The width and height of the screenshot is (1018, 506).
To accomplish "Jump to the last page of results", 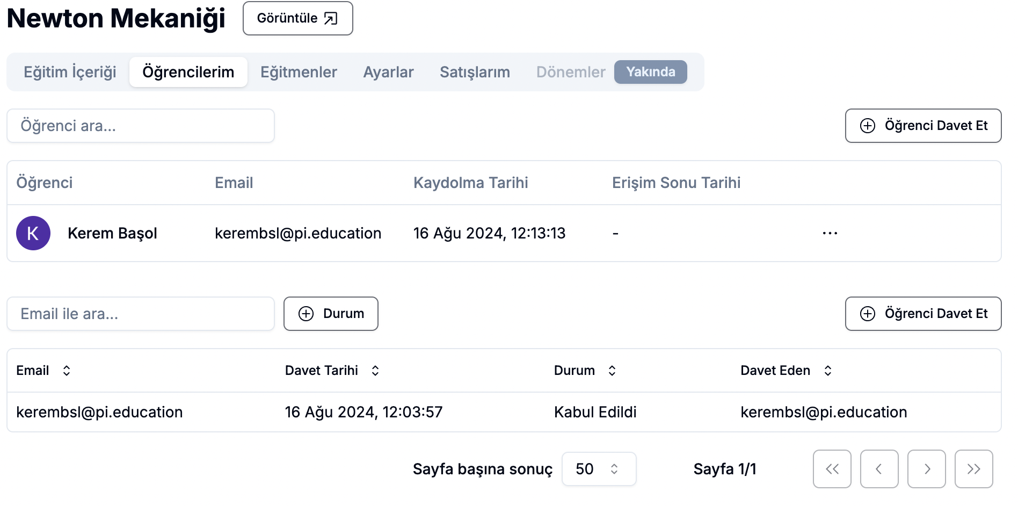I will point(973,469).
